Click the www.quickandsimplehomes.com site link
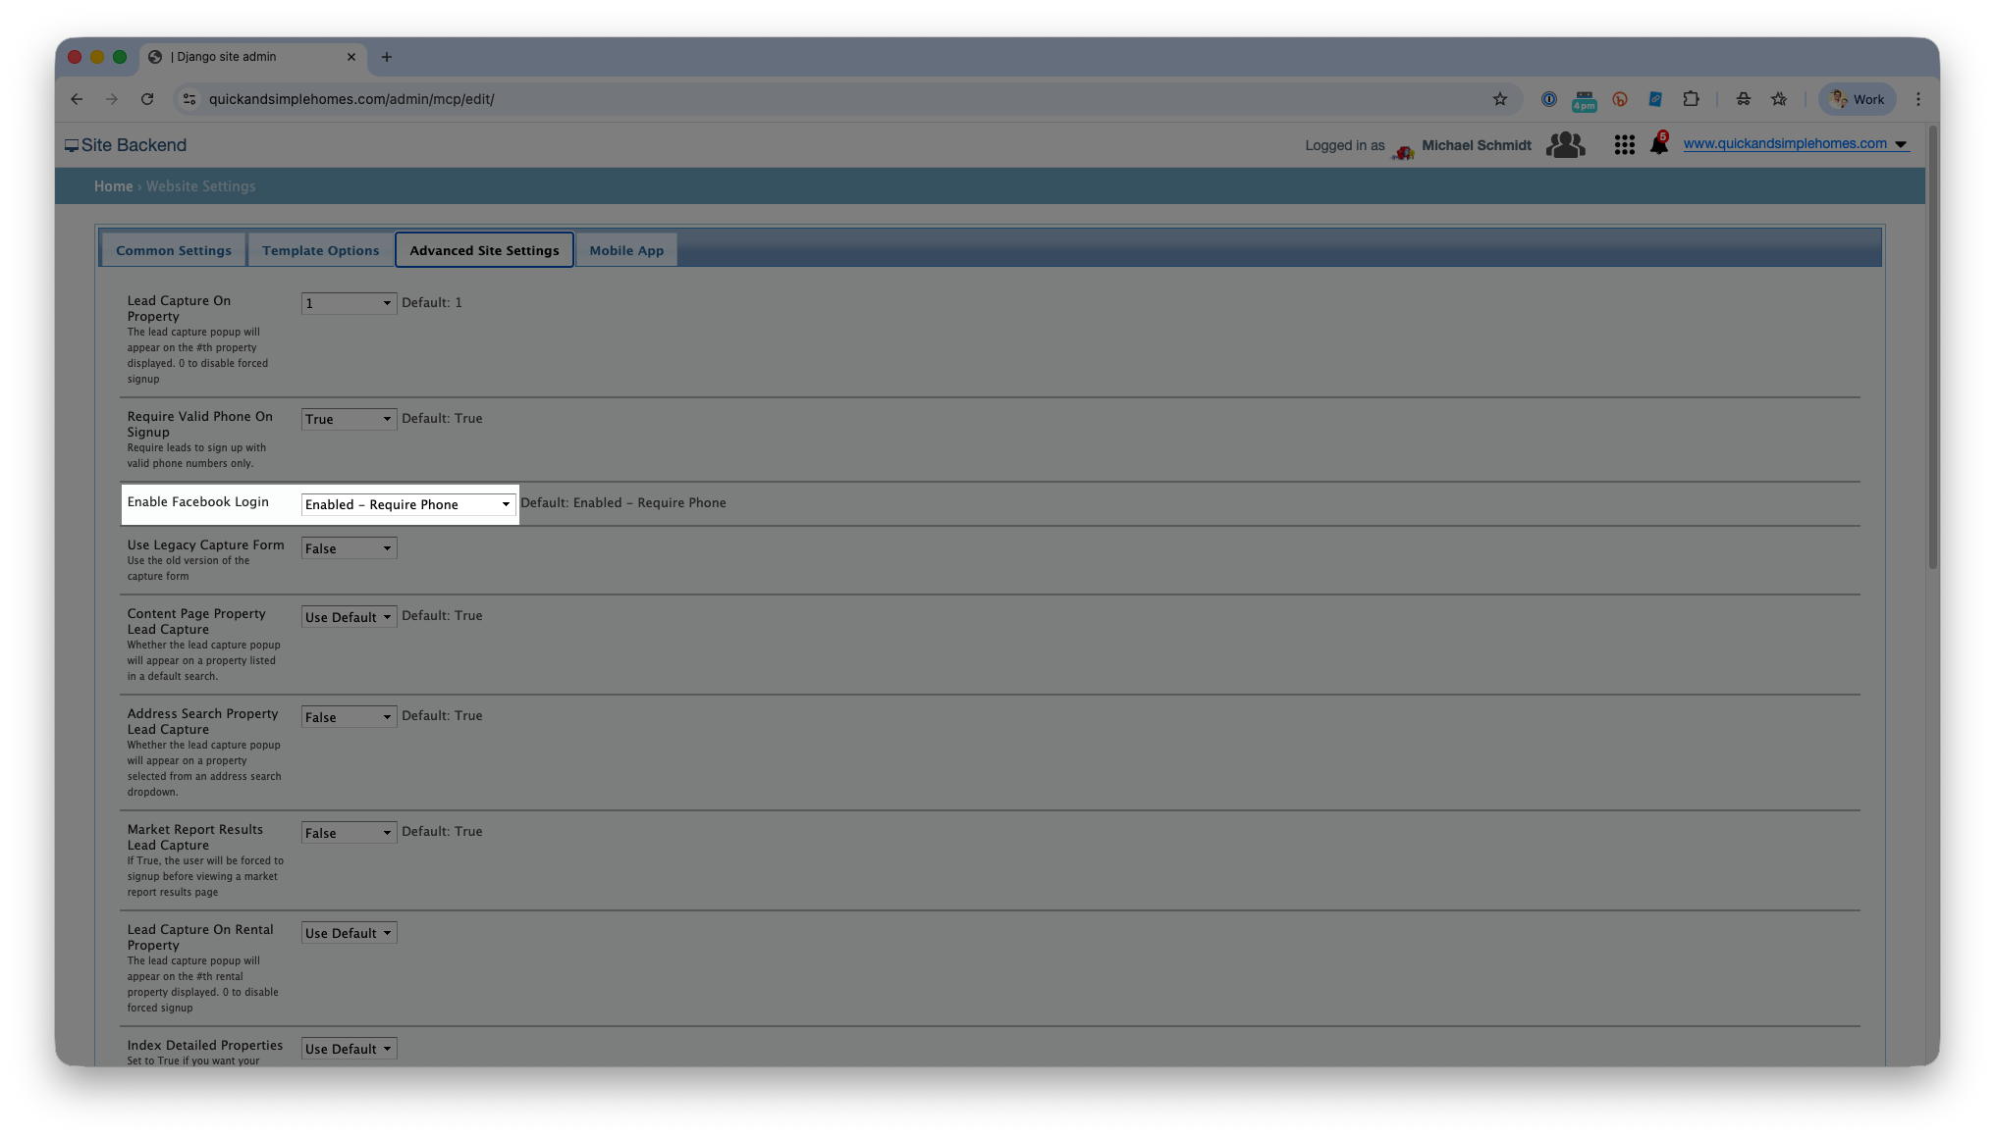Screen dimensions: 1995x1139 click(1784, 144)
